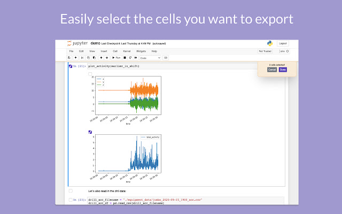
Task: Click the In [21] prompt label
Action: click(x=80, y=66)
